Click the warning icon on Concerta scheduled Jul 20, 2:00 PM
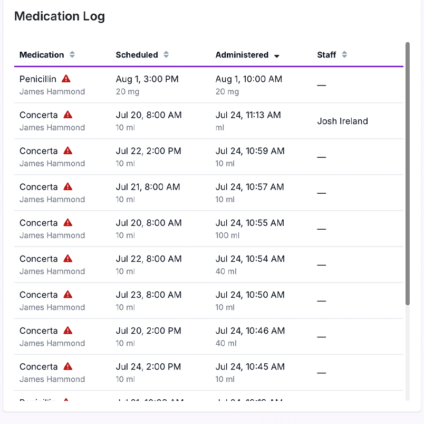This screenshot has height=424, width=424. (68, 330)
